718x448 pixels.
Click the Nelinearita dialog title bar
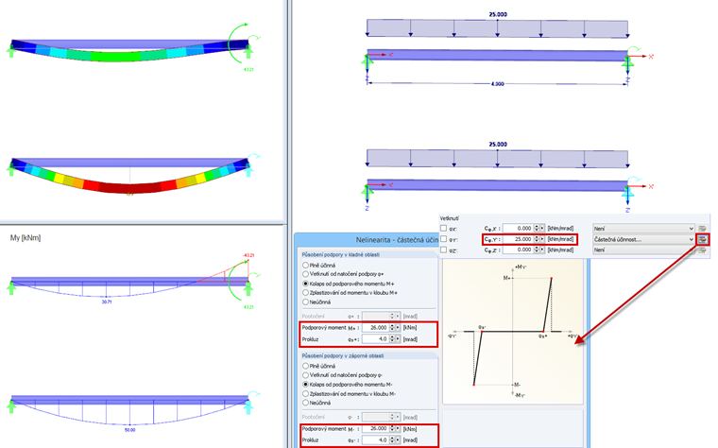tap(367, 240)
